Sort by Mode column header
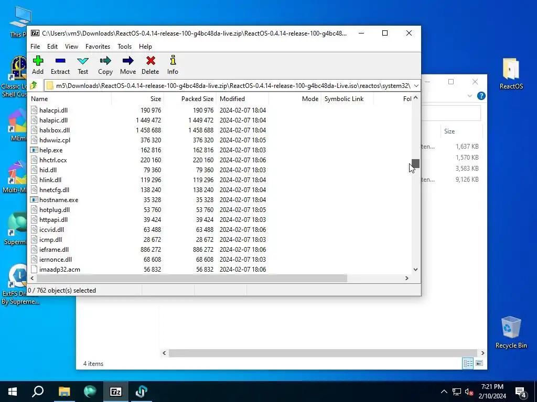This screenshot has width=537, height=402. pos(295,99)
